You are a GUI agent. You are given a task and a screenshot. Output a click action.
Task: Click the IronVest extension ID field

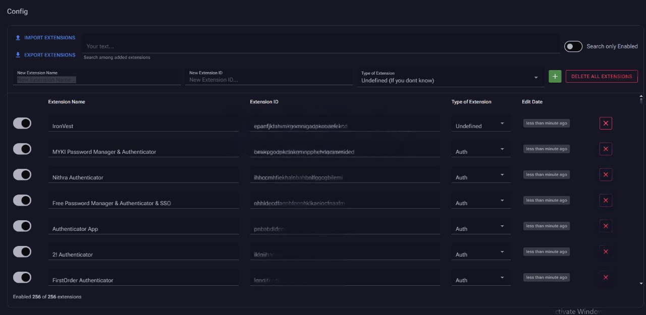[345, 123]
